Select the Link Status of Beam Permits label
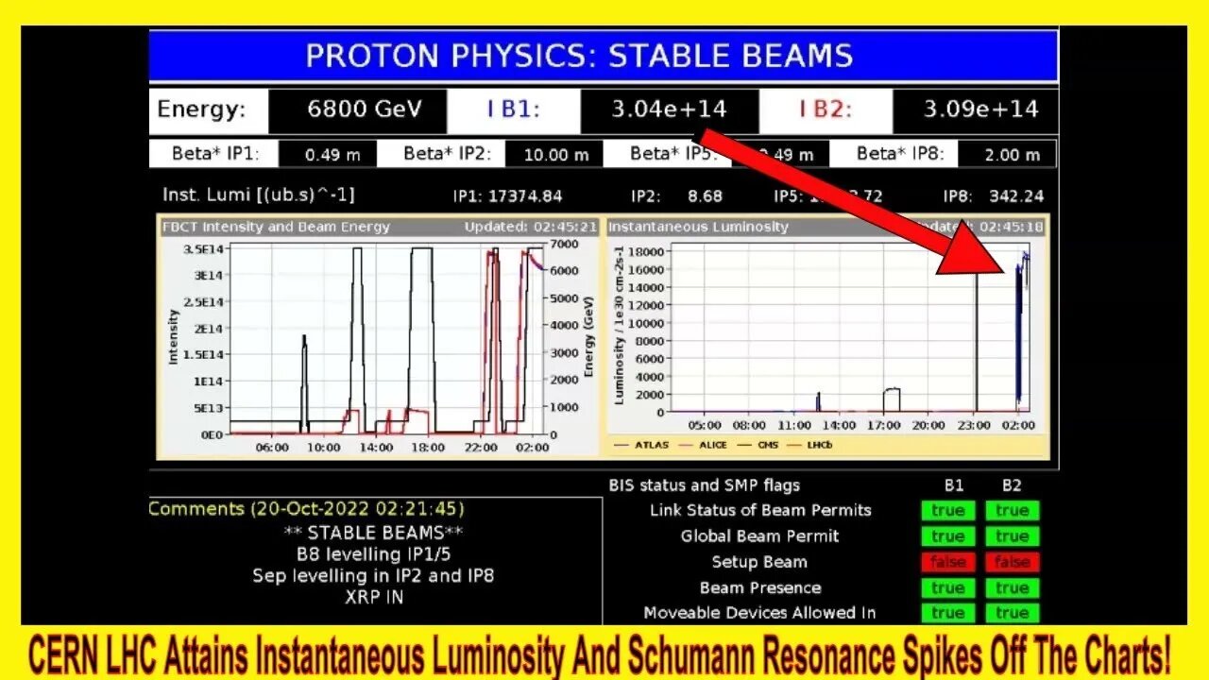This screenshot has height=680, width=1209. pos(760,511)
